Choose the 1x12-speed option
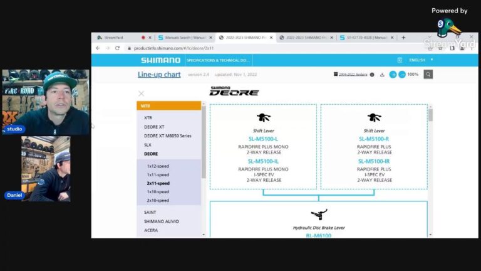Image resolution: width=481 pixels, height=271 pixels. [x=158, y=166]
